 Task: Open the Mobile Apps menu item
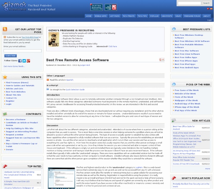(x=101, y=16)
